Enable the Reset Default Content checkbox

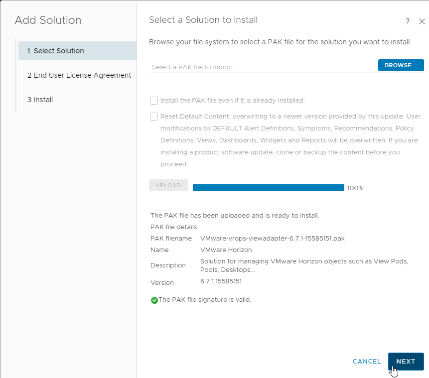click(x=154, y=117)
